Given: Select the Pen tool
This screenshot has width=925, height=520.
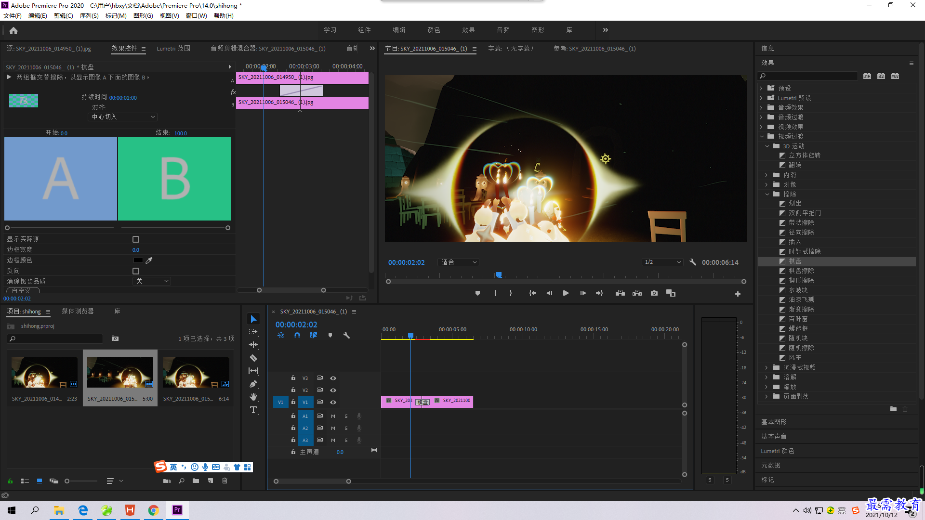Looking at the screenshot, I should 253,384.
